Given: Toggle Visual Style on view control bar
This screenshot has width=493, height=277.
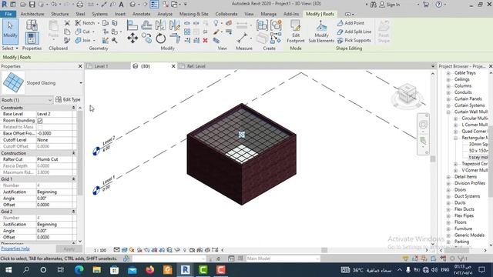Looking at the screenshot, I should coord(124,250).
